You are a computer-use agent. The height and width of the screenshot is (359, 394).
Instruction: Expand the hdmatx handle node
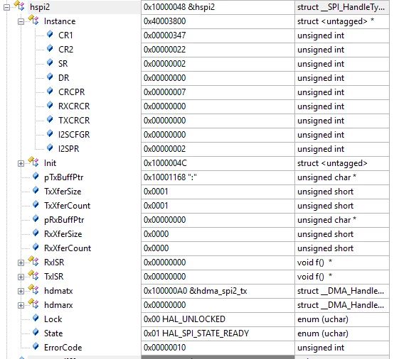[21, 292]
